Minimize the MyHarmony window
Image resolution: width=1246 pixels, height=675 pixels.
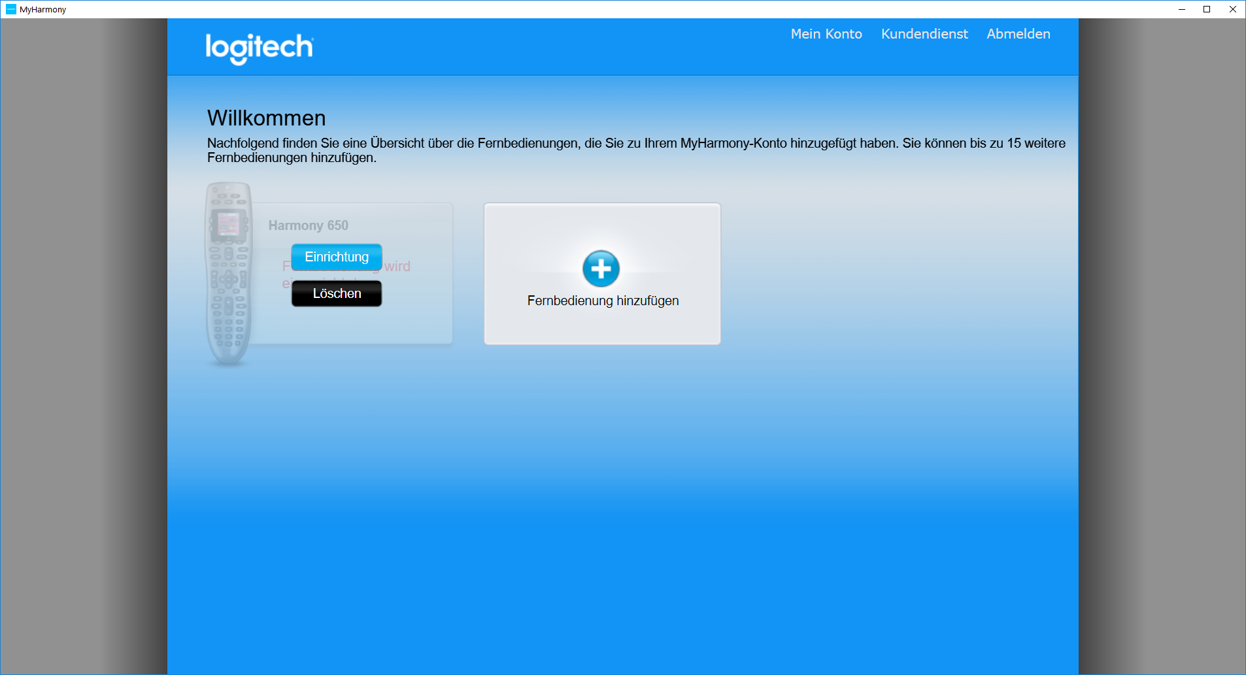tap(1181, 9)
